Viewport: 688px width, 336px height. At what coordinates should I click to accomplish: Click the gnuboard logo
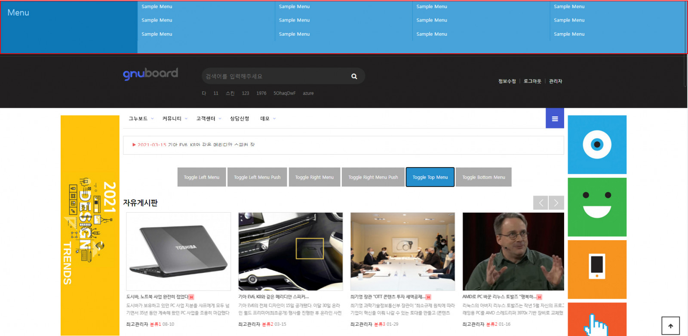(150, 74)
